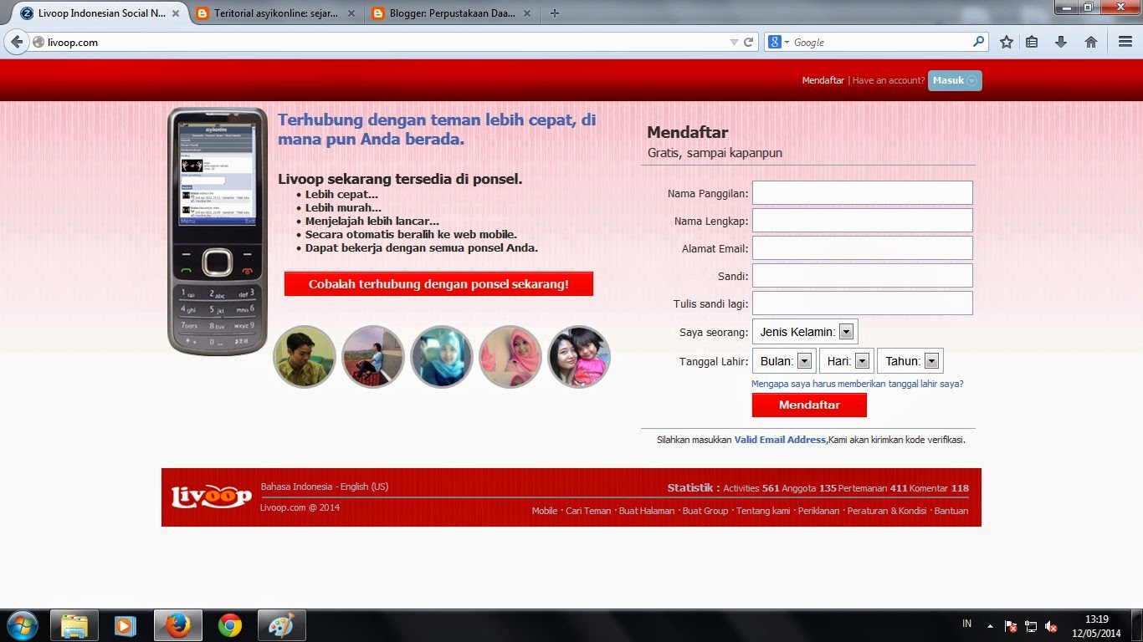Bookmark this page with the star icon
The width and height of the screenshot is (1143, 642).
point(1006,42)
